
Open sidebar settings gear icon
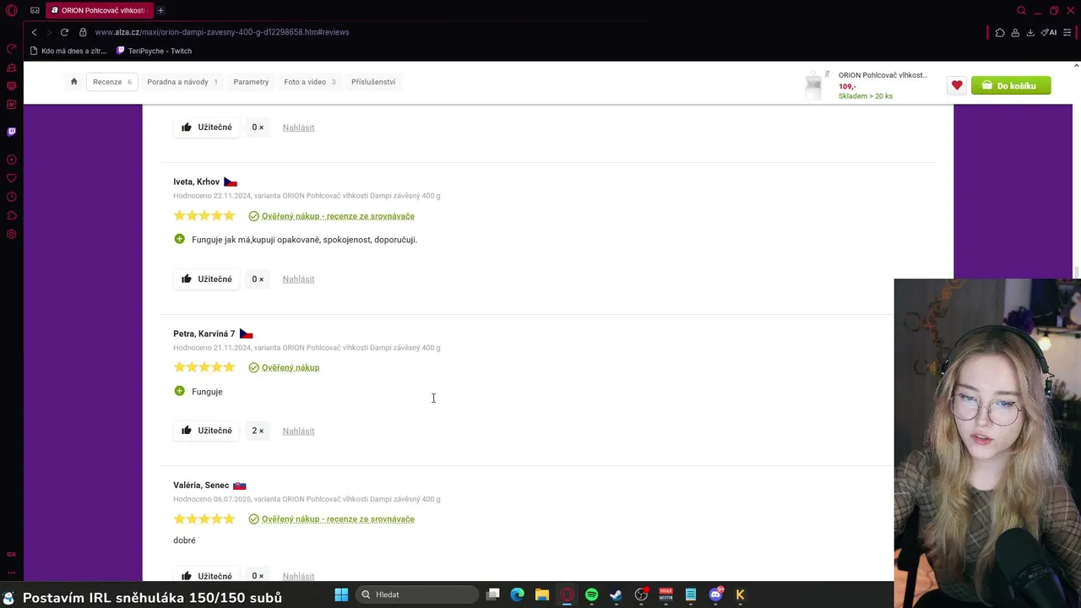click(11, 234)
